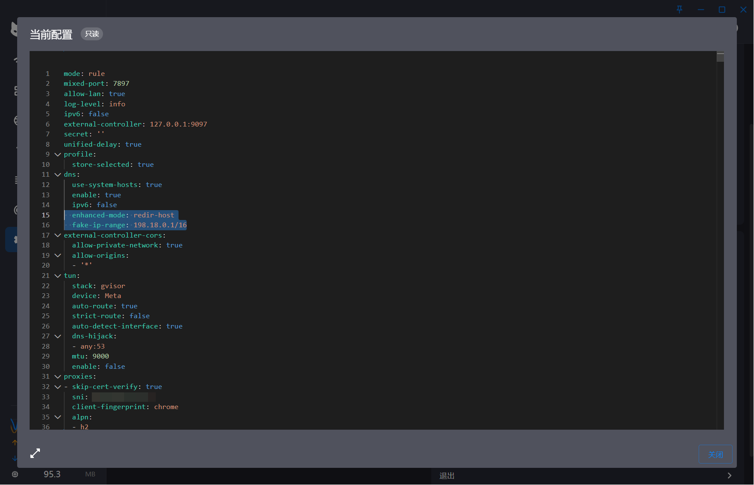
Task: Click the mixed-port 7897 line
Action: 97,84
